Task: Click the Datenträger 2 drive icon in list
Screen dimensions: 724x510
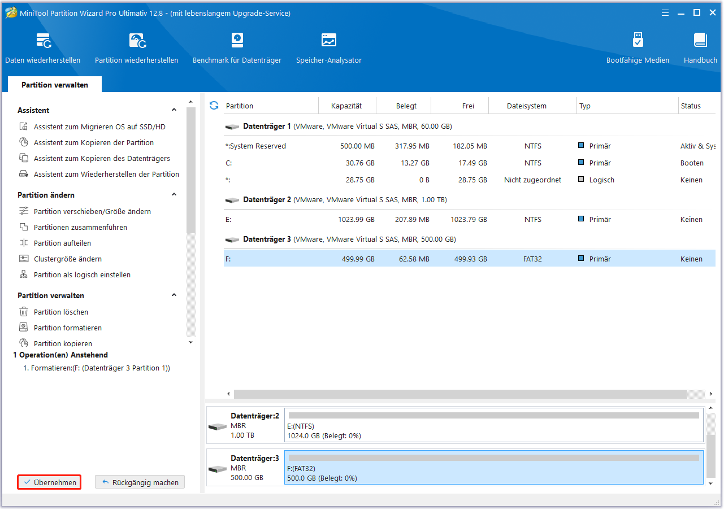Action: tap(232, 200)
